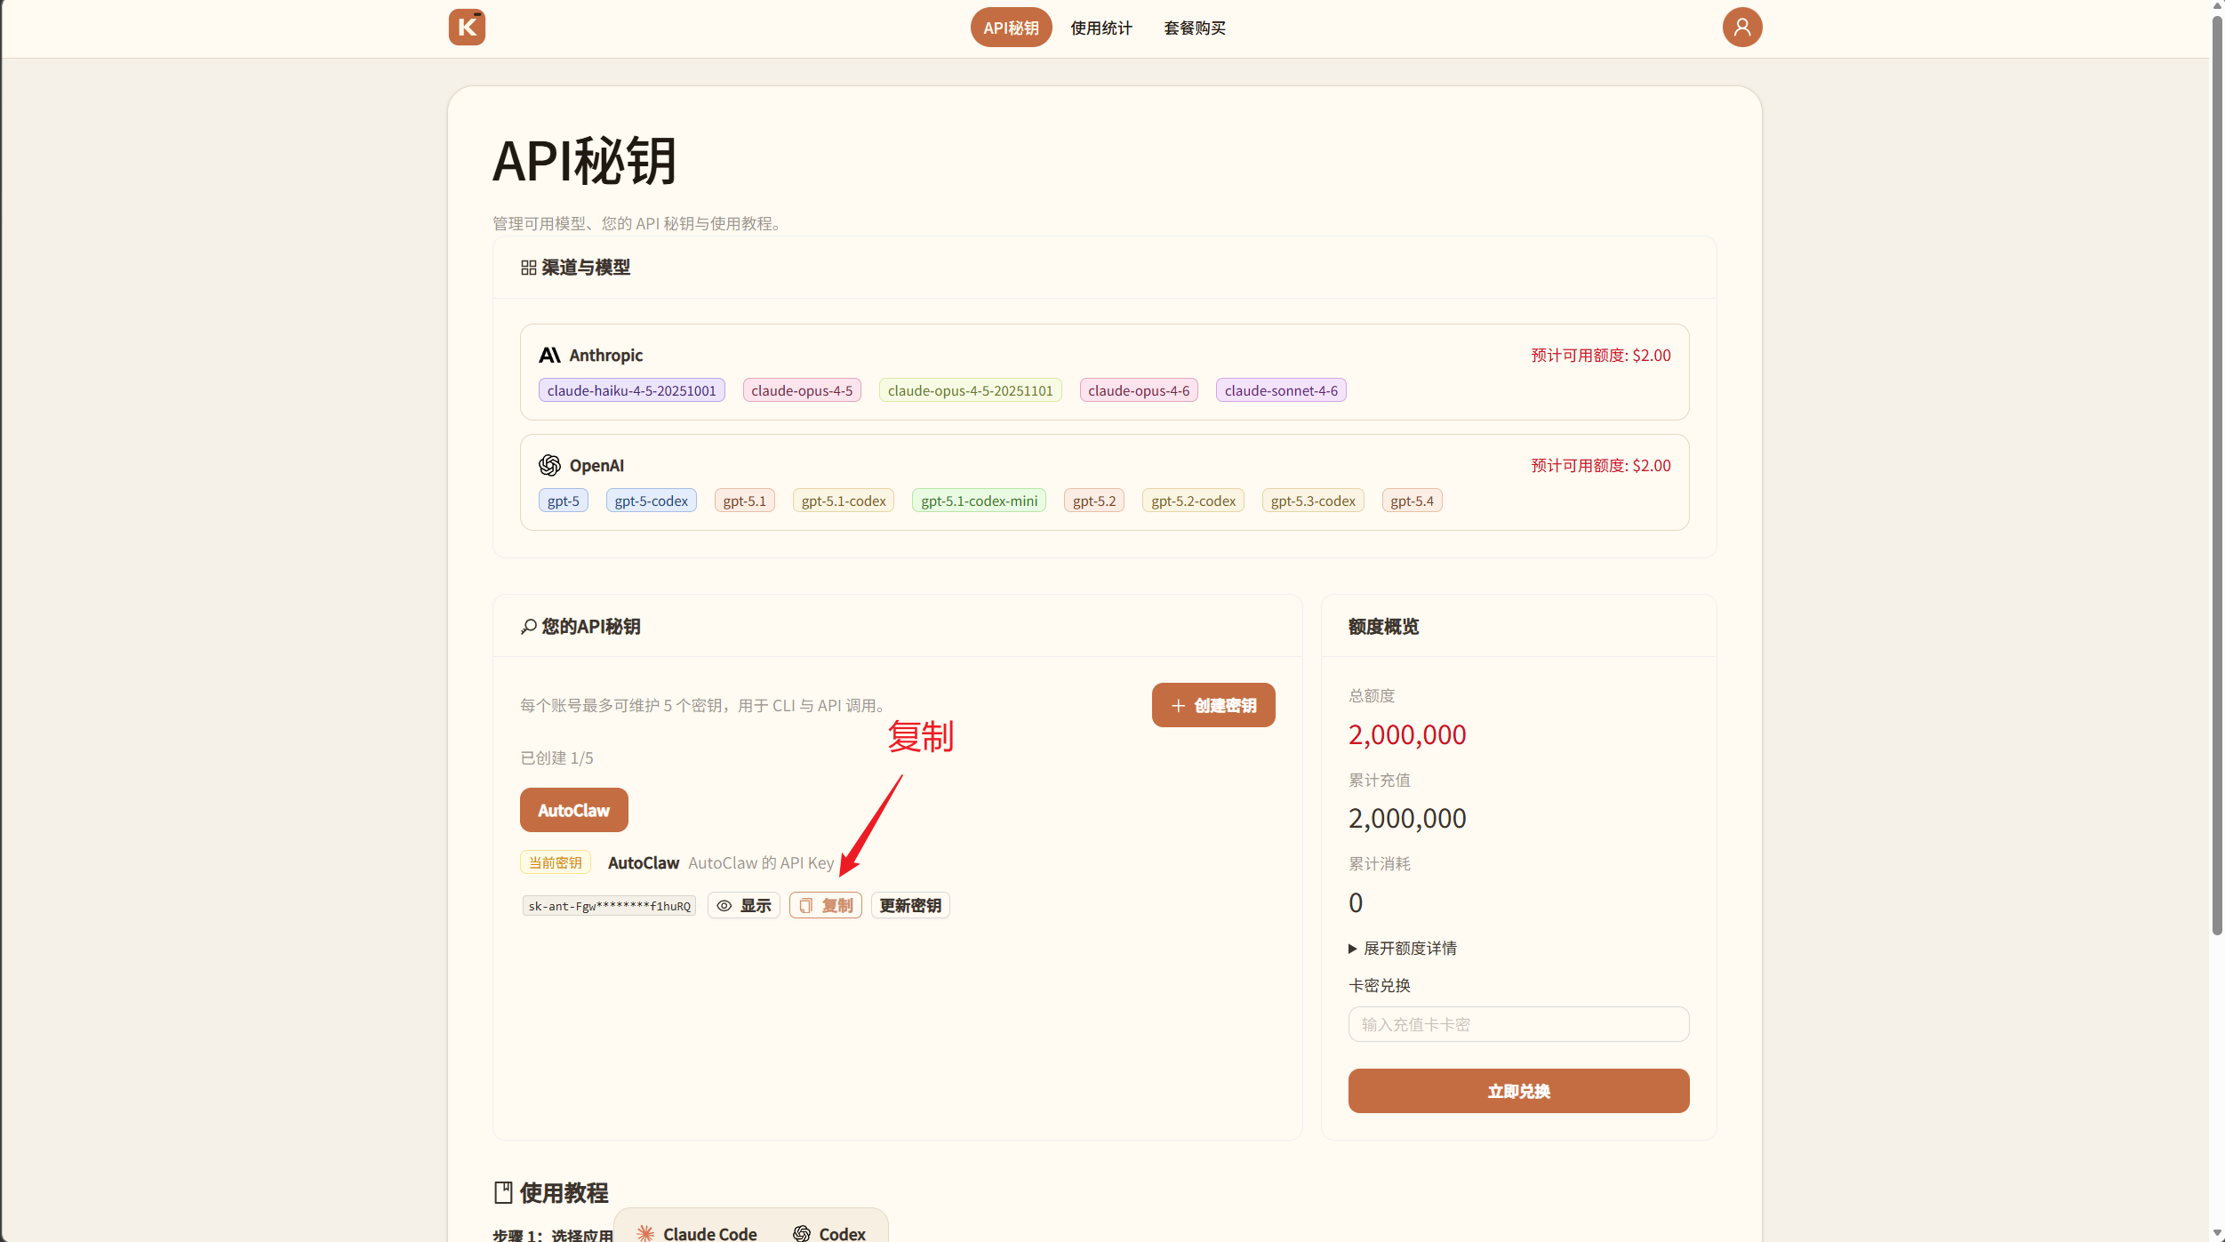2225x1242 pixels.
Task: Toggle key visibility with 显示 eye button
Action: (744, 906)
